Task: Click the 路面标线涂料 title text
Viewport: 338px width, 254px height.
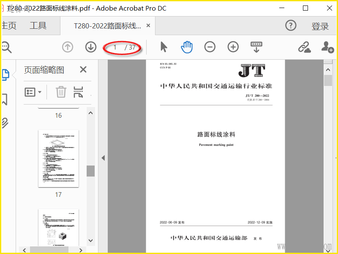Action: point(216,134)
